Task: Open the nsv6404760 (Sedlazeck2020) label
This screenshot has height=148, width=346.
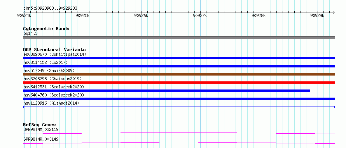Action: pos(54,95)
